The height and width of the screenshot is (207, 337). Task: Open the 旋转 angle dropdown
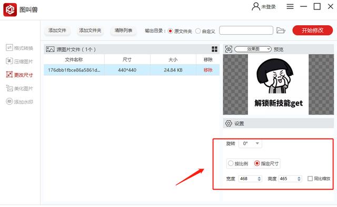click(x=251, y=143)
